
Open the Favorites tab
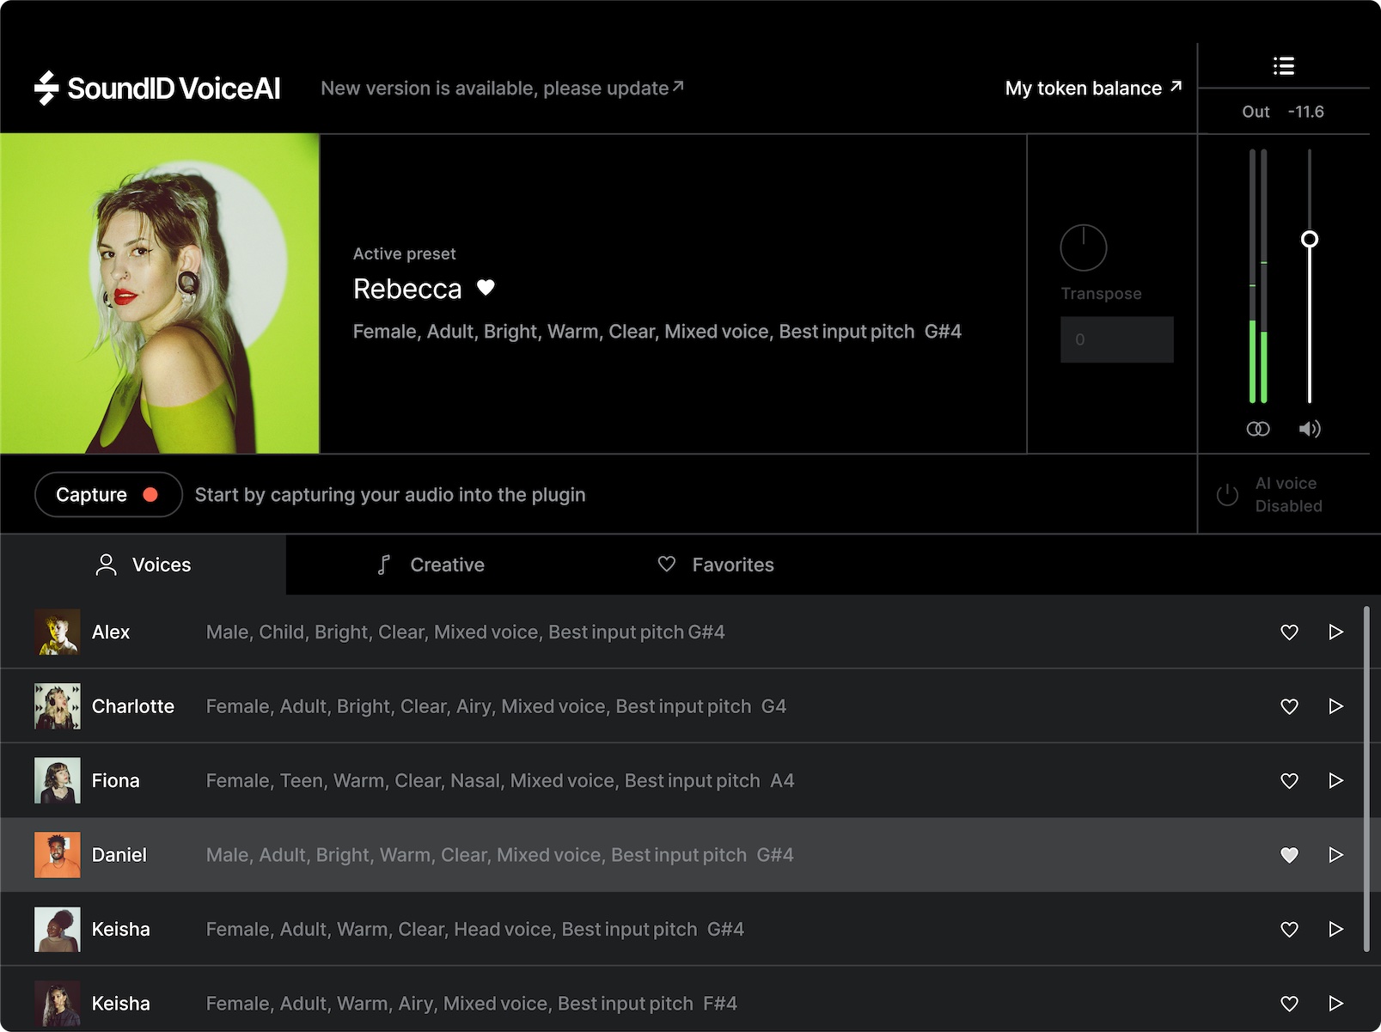pyautogui.click(x=732, y=565)
